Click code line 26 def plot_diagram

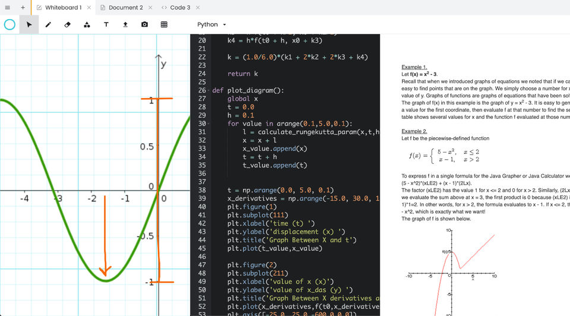(x=248, y=90)
